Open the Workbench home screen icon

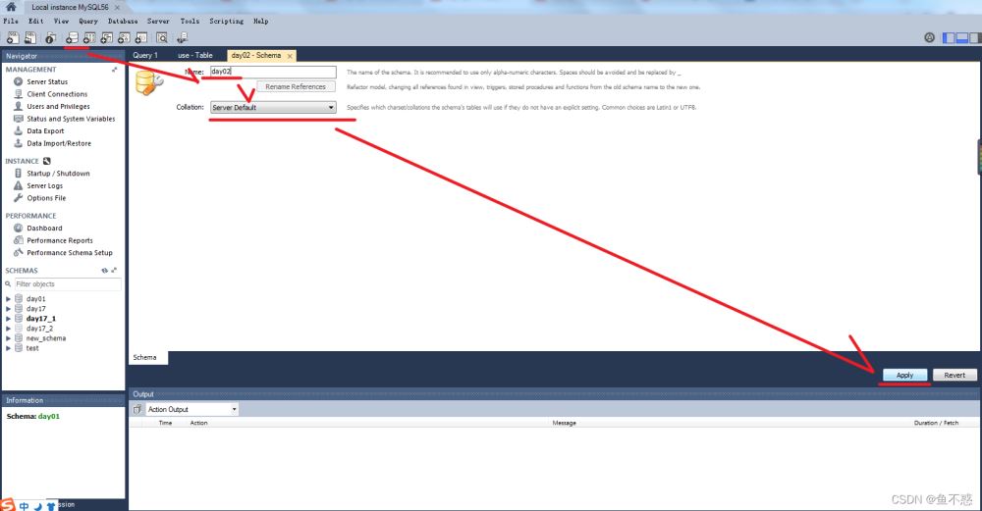pos(11,7)
